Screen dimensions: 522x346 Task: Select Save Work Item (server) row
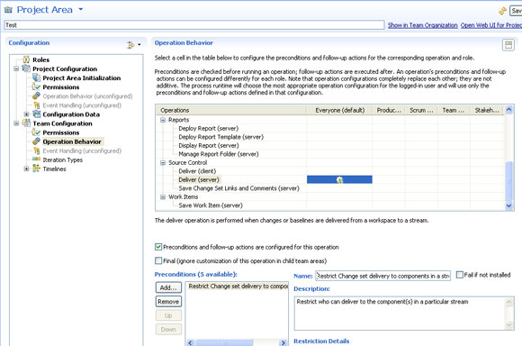tap(211, 205)
